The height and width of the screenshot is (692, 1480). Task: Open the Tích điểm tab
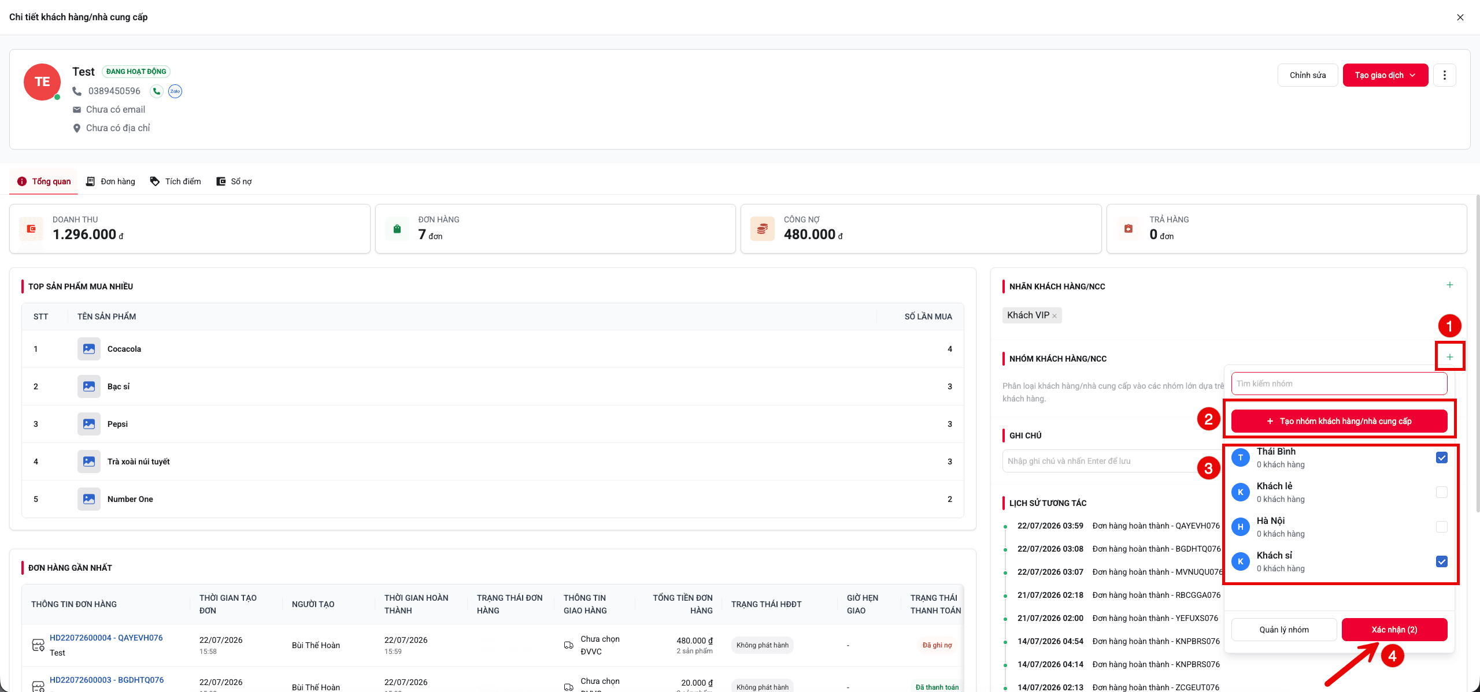(175, 181)
